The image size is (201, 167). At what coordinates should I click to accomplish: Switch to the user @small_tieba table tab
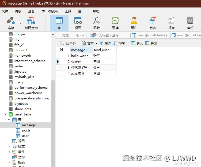[151, 35]
